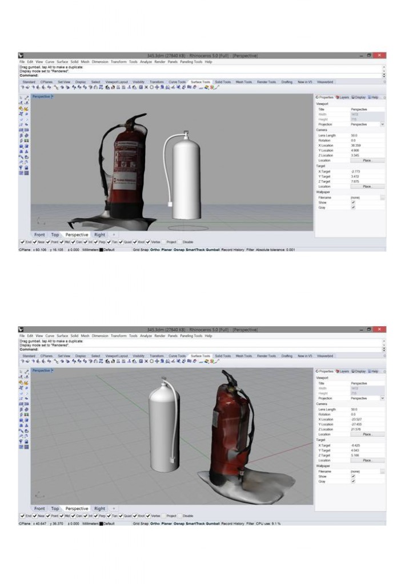The image size is (405, 584).
Task: Open the Layers panel in the upper Rhino window
Action: click(343, 98)
